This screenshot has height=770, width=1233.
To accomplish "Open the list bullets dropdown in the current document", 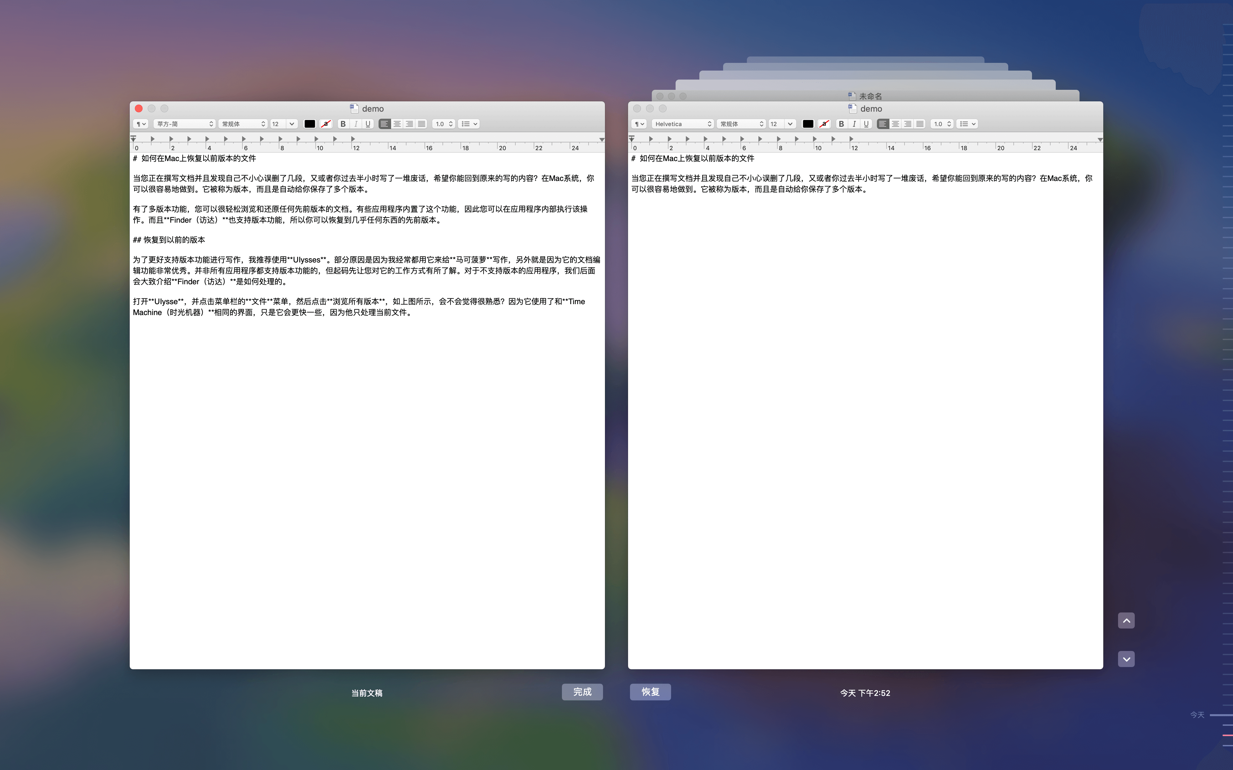I will pyautogui.click(x=469, y=124).
